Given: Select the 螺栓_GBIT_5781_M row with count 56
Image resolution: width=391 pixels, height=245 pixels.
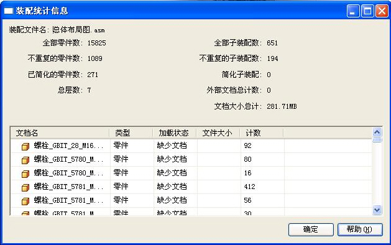Looking at the screenshot, I should [191, 201].
